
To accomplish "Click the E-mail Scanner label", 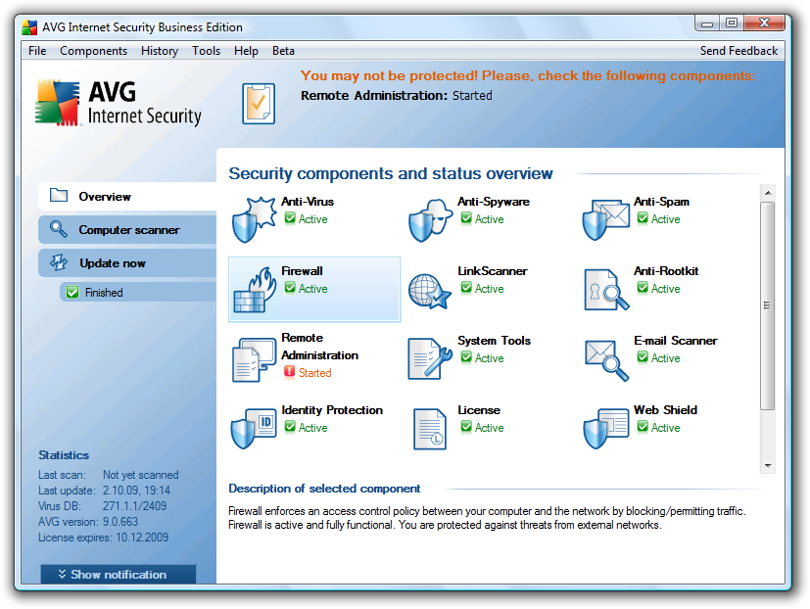I will (675, 341).
